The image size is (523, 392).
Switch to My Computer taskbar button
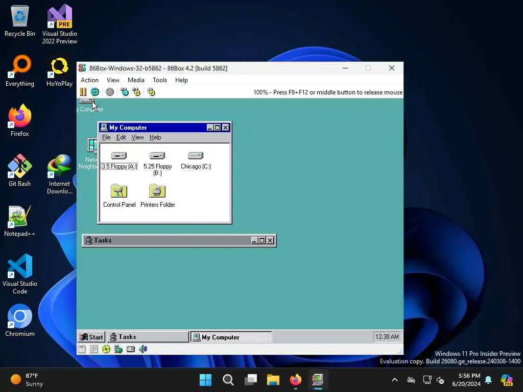(x=231, y=337)
